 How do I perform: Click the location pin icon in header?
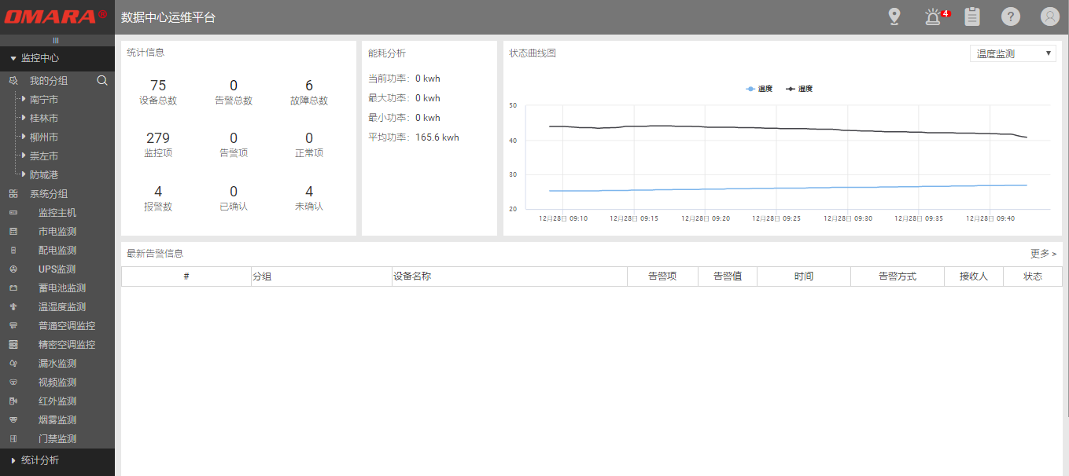pyautogui.click(x=894, y=16)
